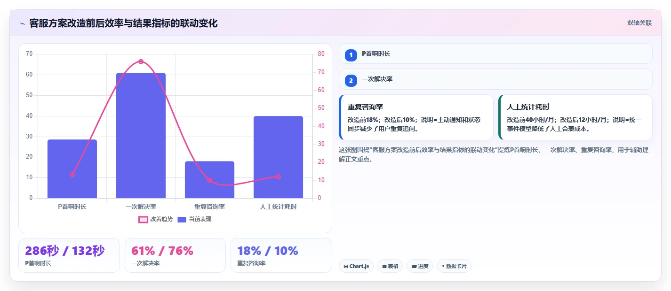
Task: Click the trend line point over P首响时长
Action: tap(72, 175)
